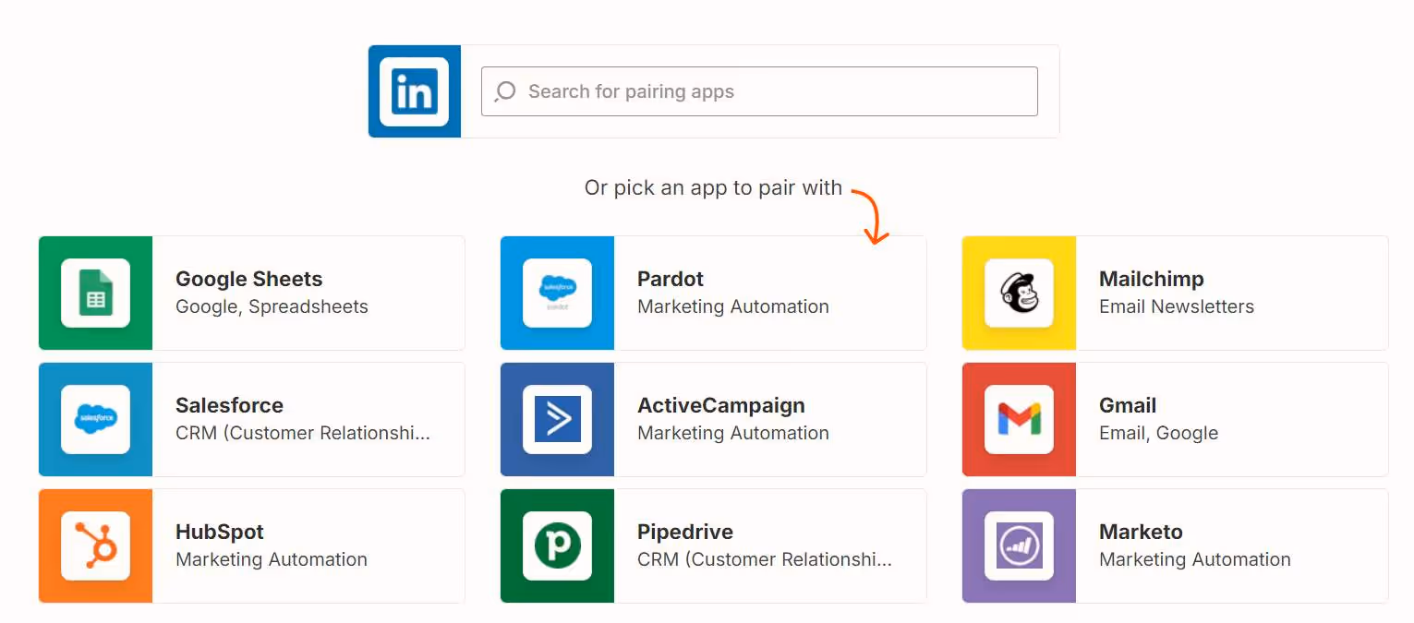Click the Salesforce cloud icon
Screen dimensions: 1414x623
(x=95, y=420)
